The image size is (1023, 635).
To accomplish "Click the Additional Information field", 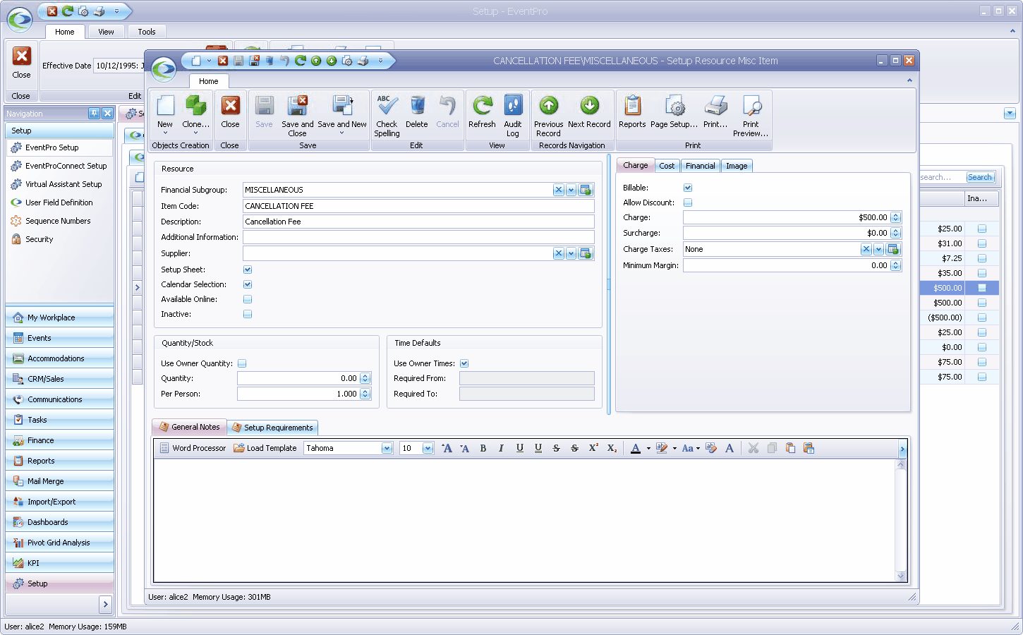I will (x=418, y=237).
